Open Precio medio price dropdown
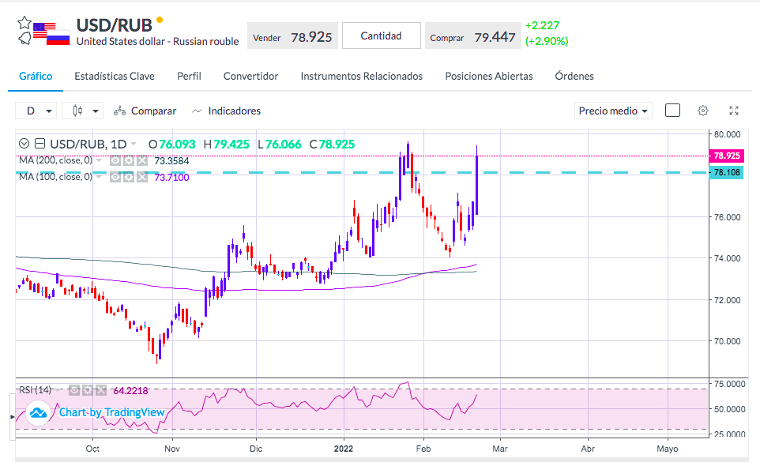The width and height of the screenshot is (760, 462). click(613, 111)
